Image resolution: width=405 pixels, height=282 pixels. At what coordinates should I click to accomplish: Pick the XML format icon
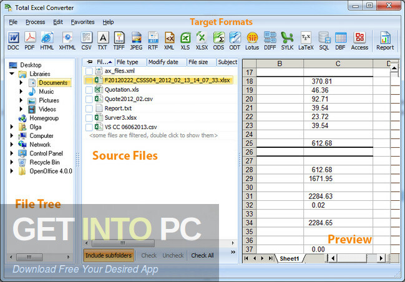169,41
